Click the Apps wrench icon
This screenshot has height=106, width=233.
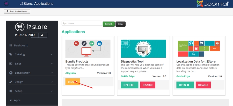click(11, 100)
